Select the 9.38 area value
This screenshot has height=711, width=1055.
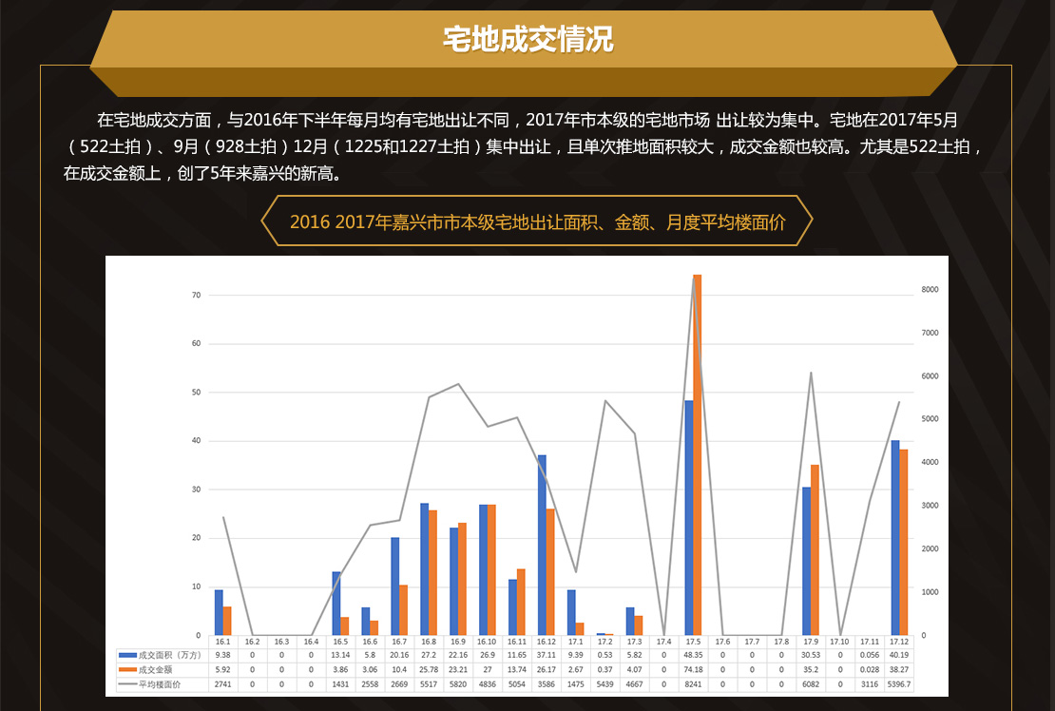(x=222, y=655)
